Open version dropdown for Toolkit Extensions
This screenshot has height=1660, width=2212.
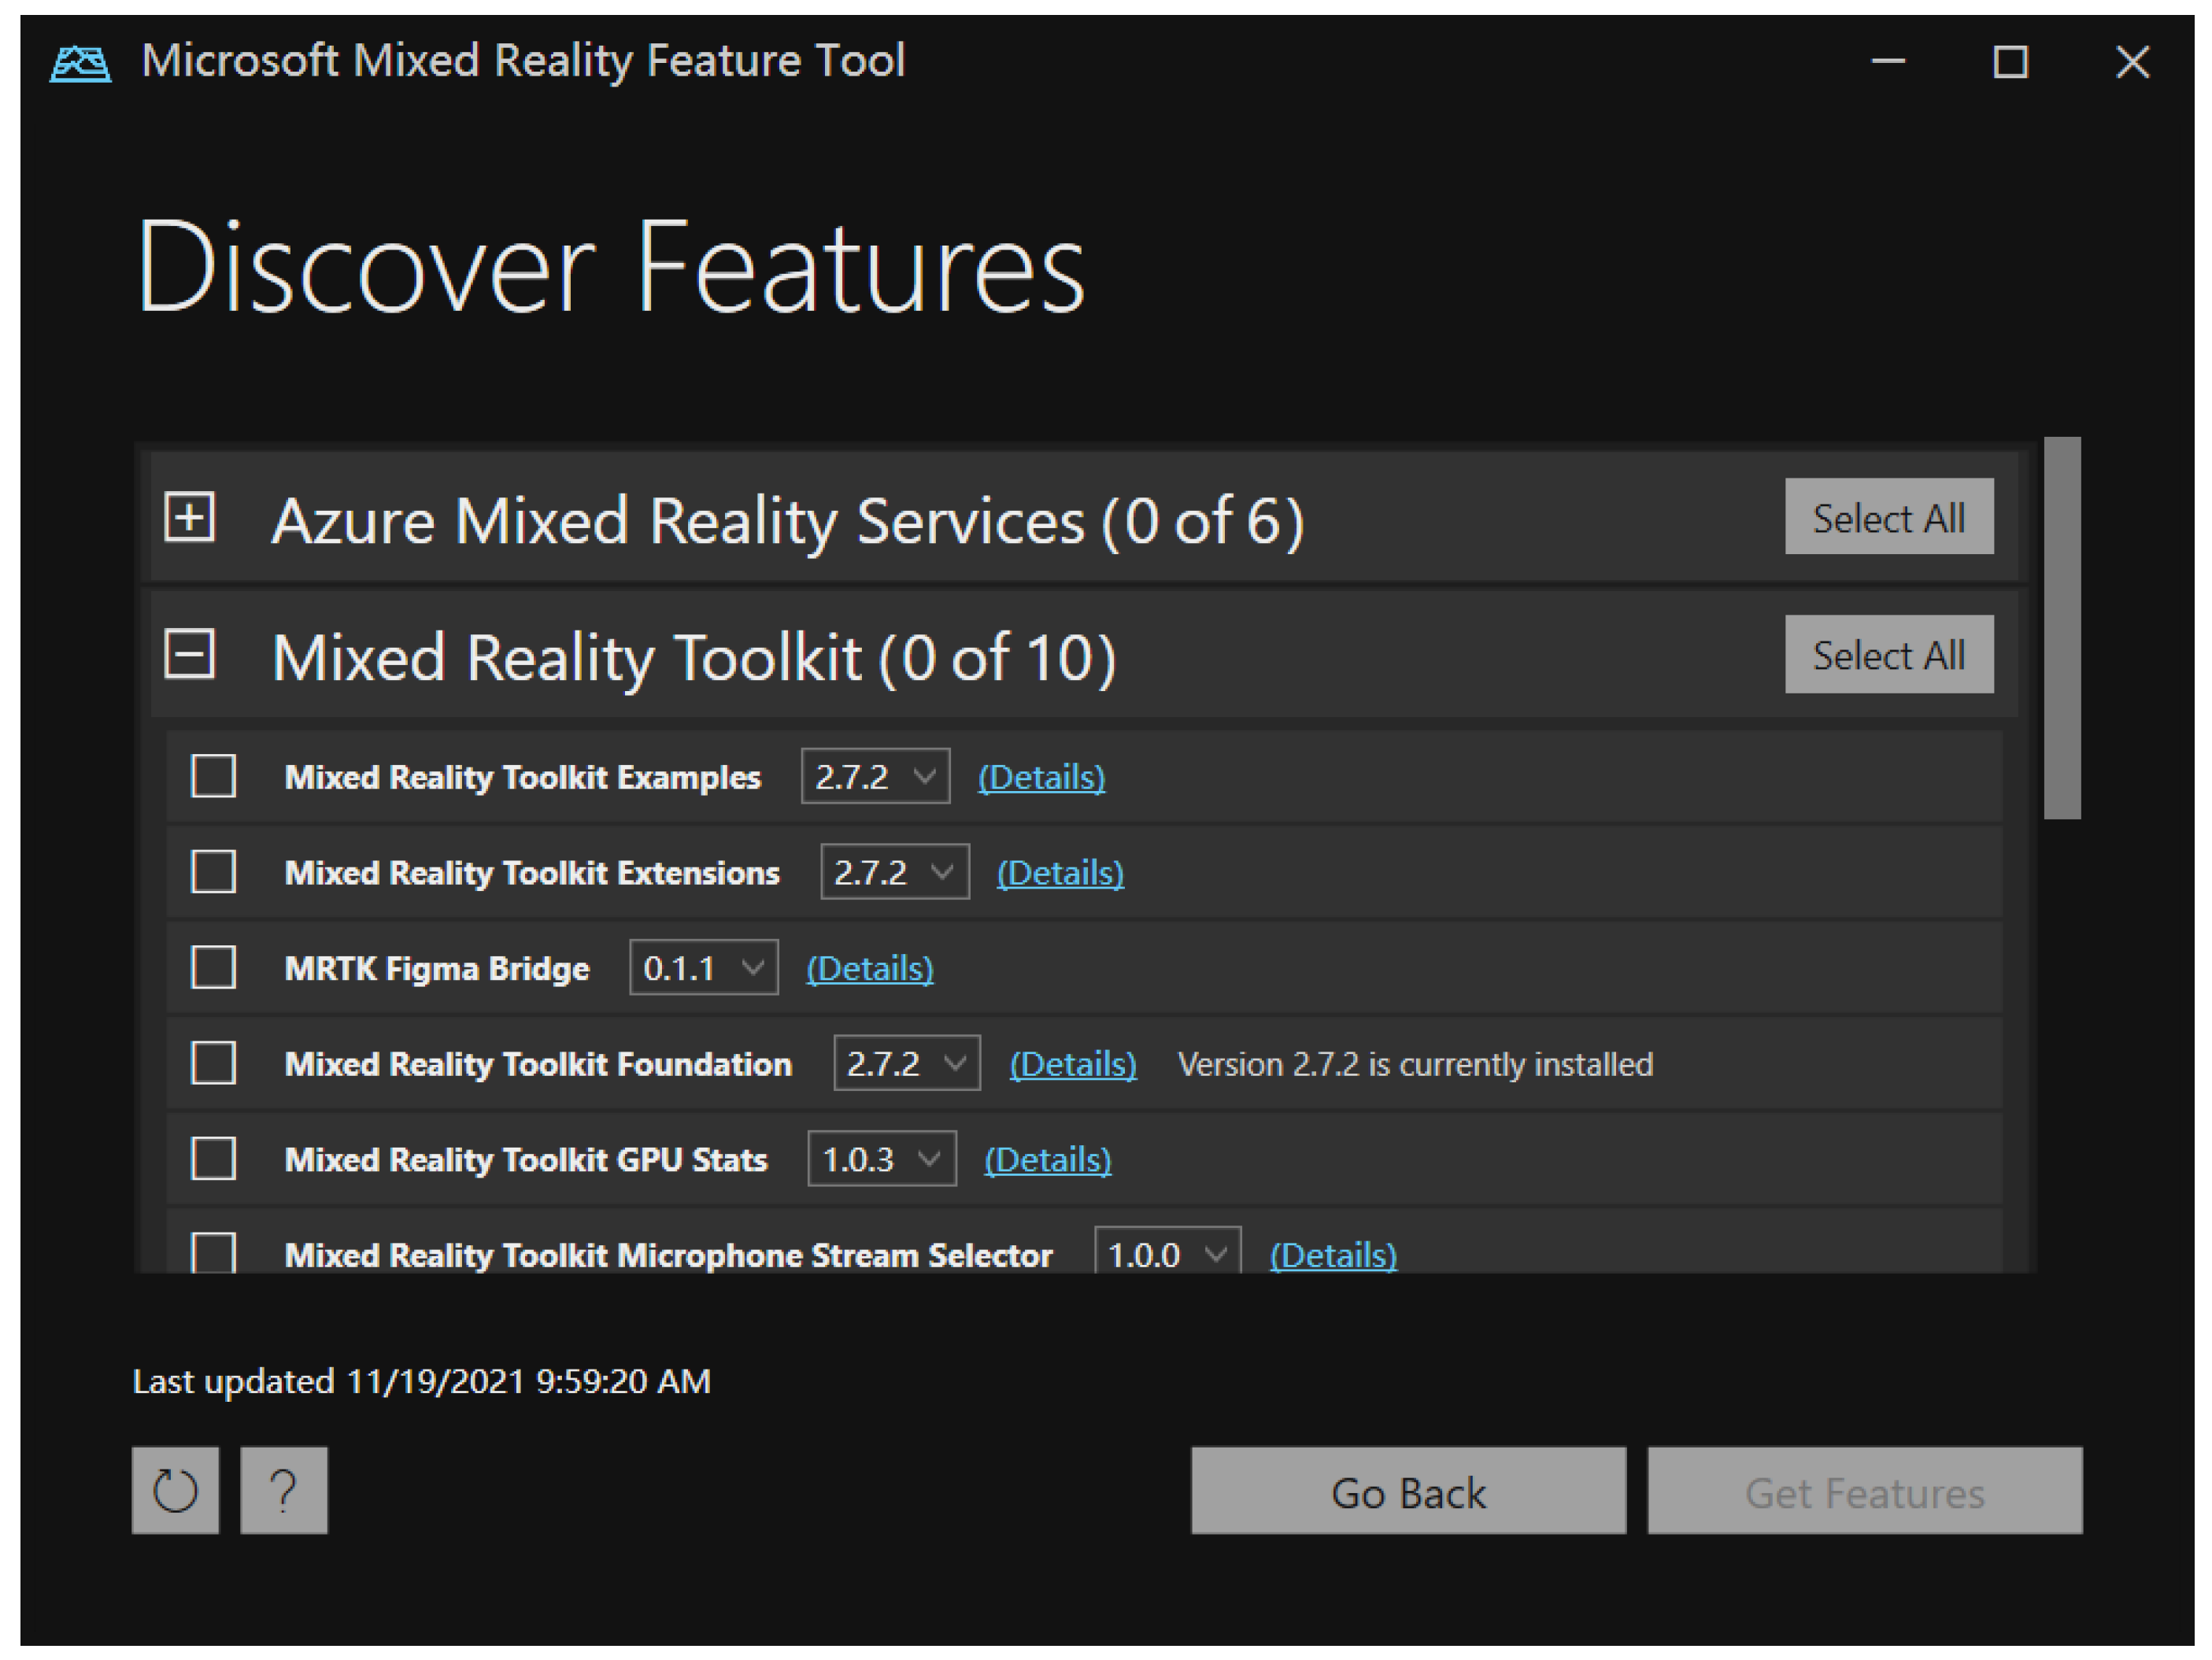894,872
